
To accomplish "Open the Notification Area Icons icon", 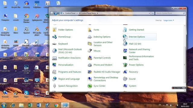I will coord(55,58).
